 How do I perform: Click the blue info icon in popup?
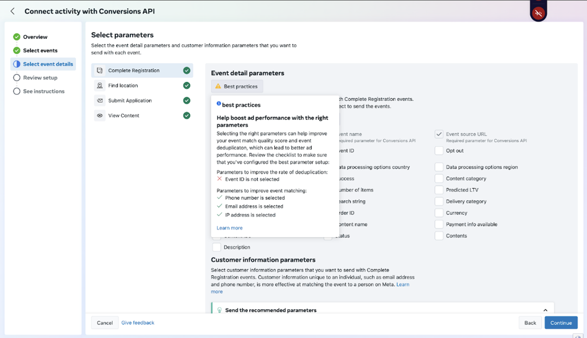point(219,104)
